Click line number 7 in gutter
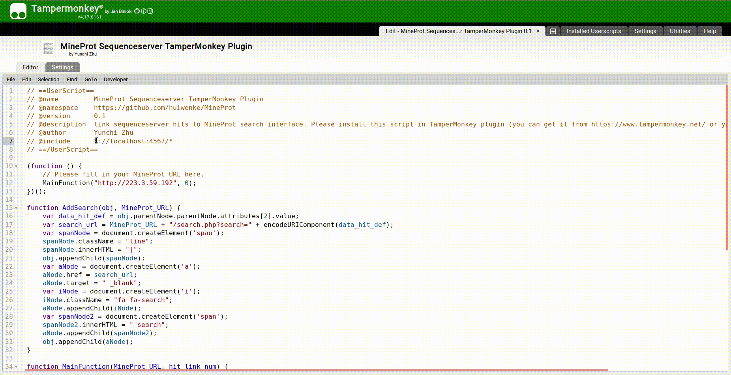 point(11,141)
